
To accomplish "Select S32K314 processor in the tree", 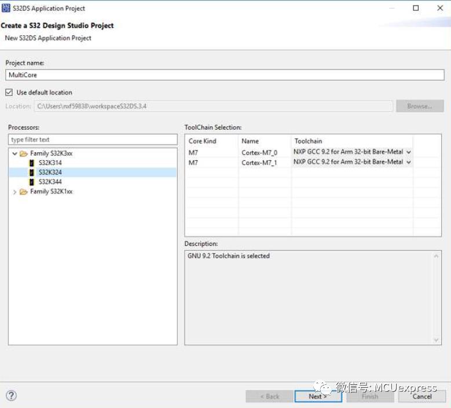I will (x=50, y=163).
